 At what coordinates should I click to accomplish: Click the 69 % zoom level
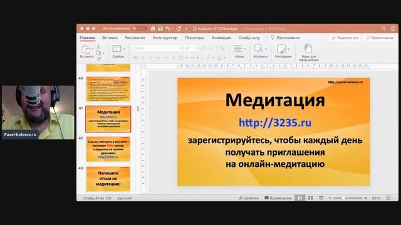coord(376,198)
